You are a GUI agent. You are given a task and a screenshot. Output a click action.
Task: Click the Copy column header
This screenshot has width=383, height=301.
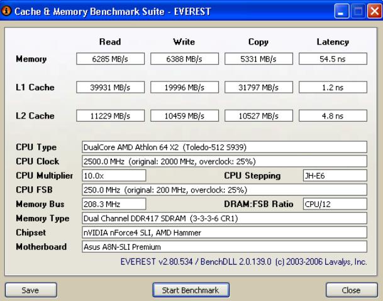pos(258,42)
